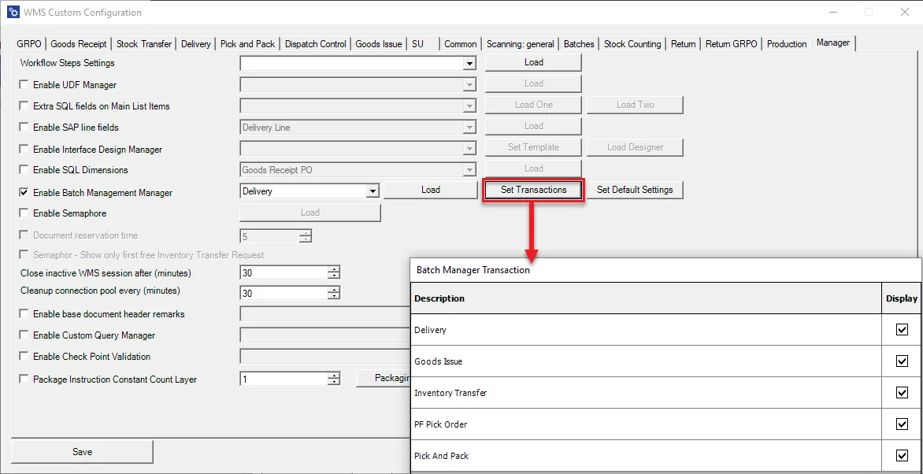Uncheck Enable Batch Management Manager
This screenshot has height=474, width=923.
click(24, 192)
